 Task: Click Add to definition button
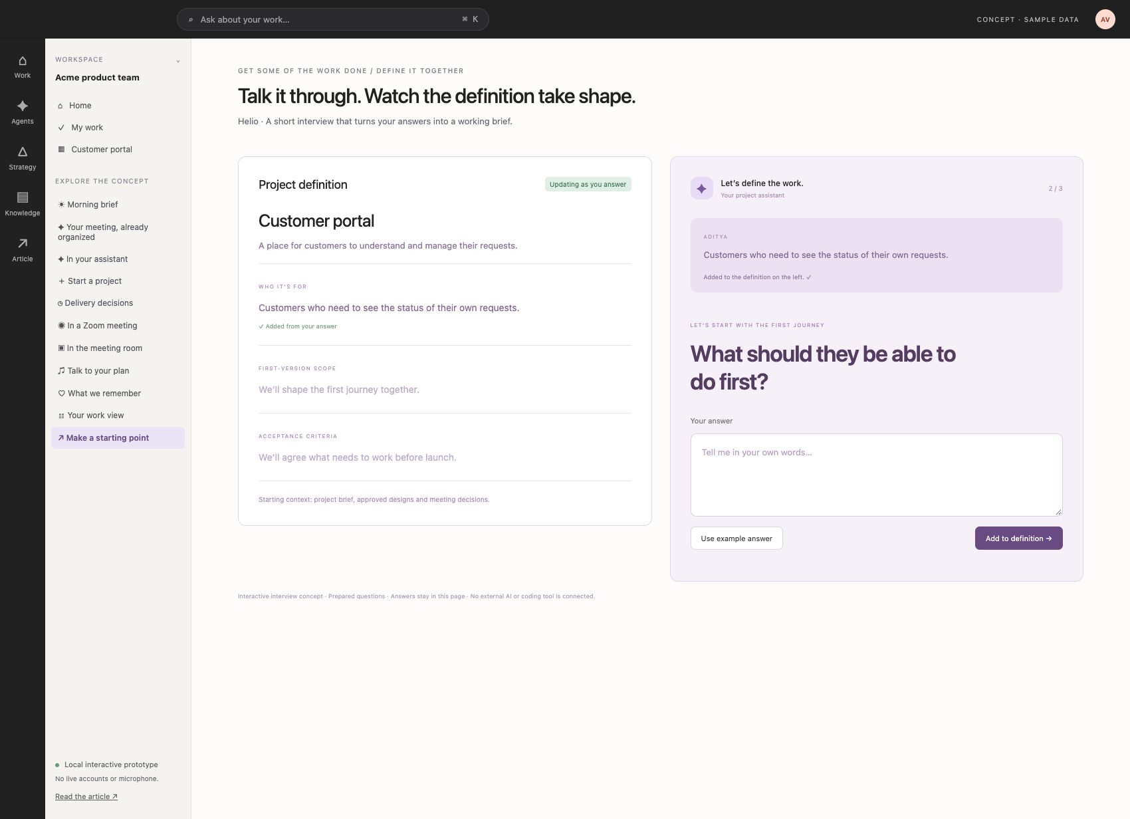1018,538
